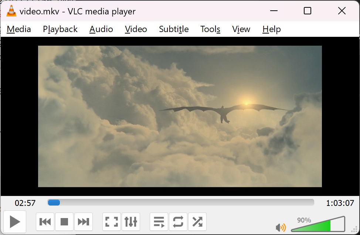This screenshot has height=235, width=360.
Task: Click the dragon video frame
Action: (x=180, y=116)
